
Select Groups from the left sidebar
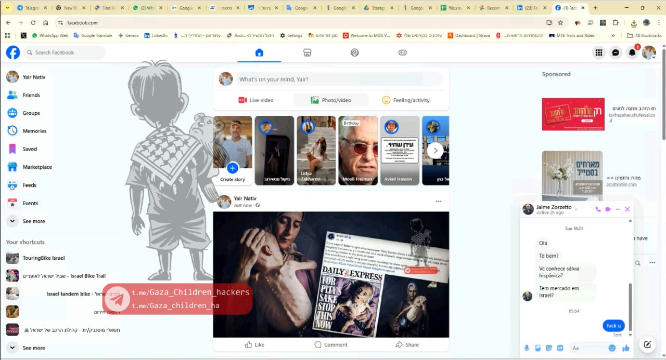click(x=31, y=113)
